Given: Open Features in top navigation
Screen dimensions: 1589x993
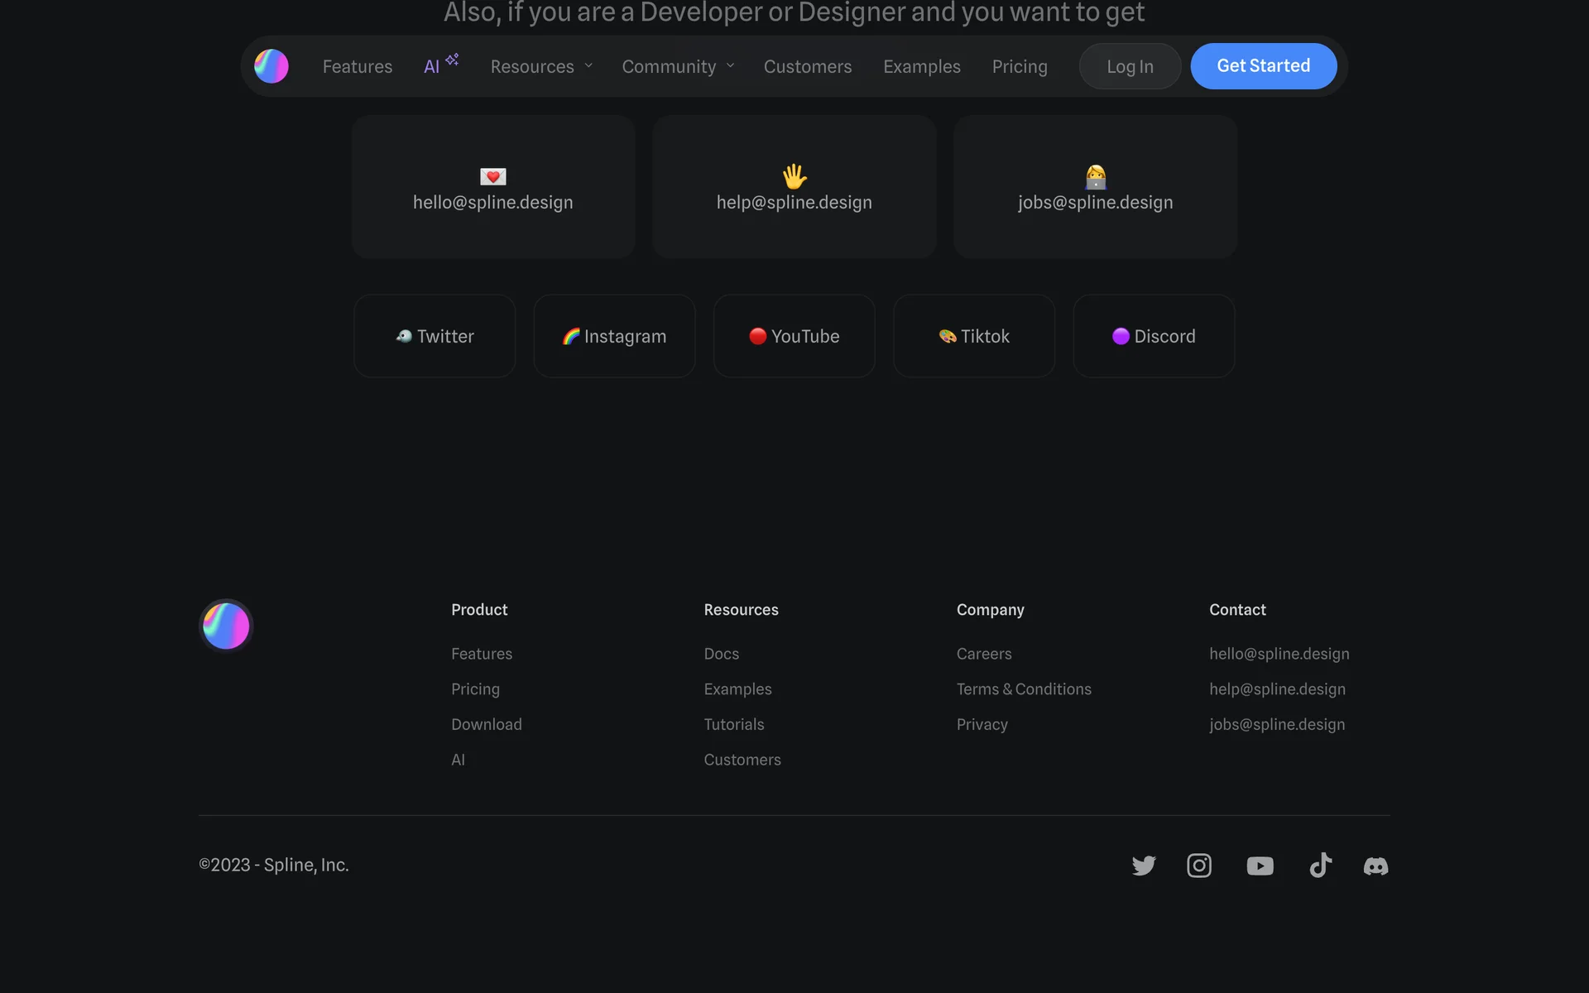Looking at the screenshot, I should coord(358,66).
